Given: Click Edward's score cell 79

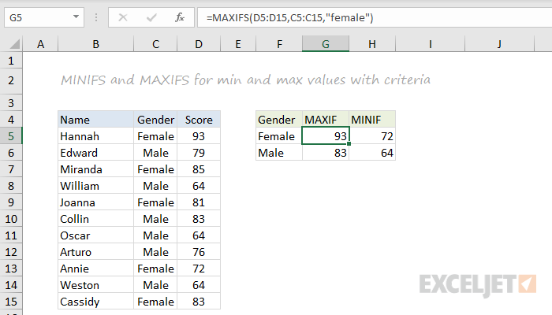Looking at the screenshot, I should pos(199,153).
